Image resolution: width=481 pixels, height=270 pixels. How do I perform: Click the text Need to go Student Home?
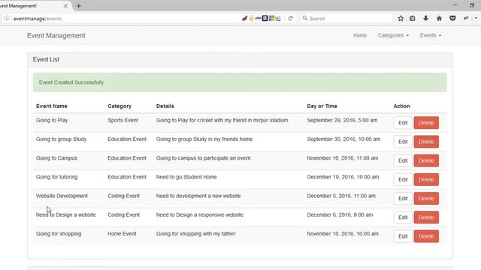186,177
